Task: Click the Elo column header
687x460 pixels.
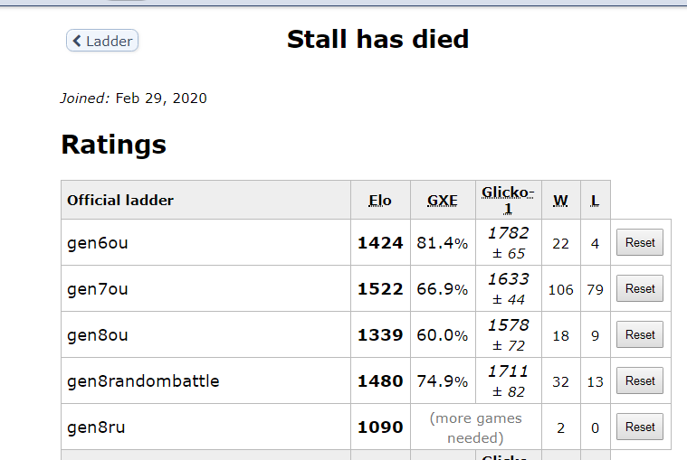Action: pos(380,201)
